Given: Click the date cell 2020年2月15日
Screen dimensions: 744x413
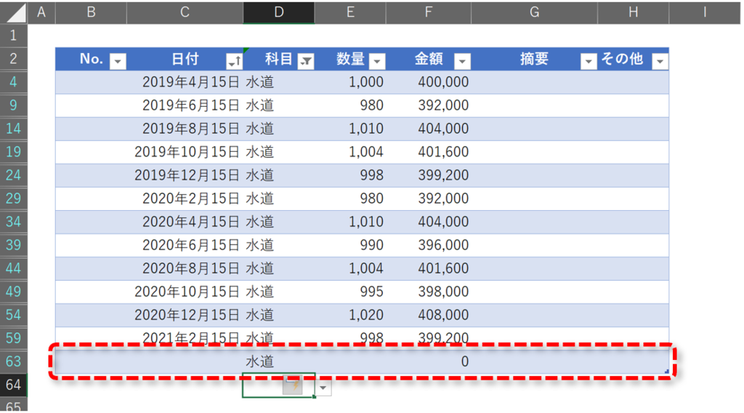Looking at the screenshot, I should [185, 199].
